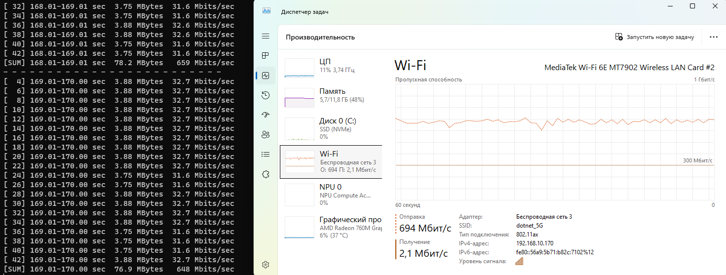The image size is (726, 275).
Task: Open Task Manager settings gear
Action: pyautogui.click(x=266, y=264)
